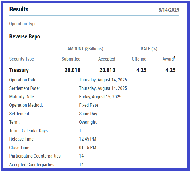Image resolution: width=191 pixels, height=171 pixels.
Task: Click the AMOUNT ($Billions) column group header
Action: (85, 49)
